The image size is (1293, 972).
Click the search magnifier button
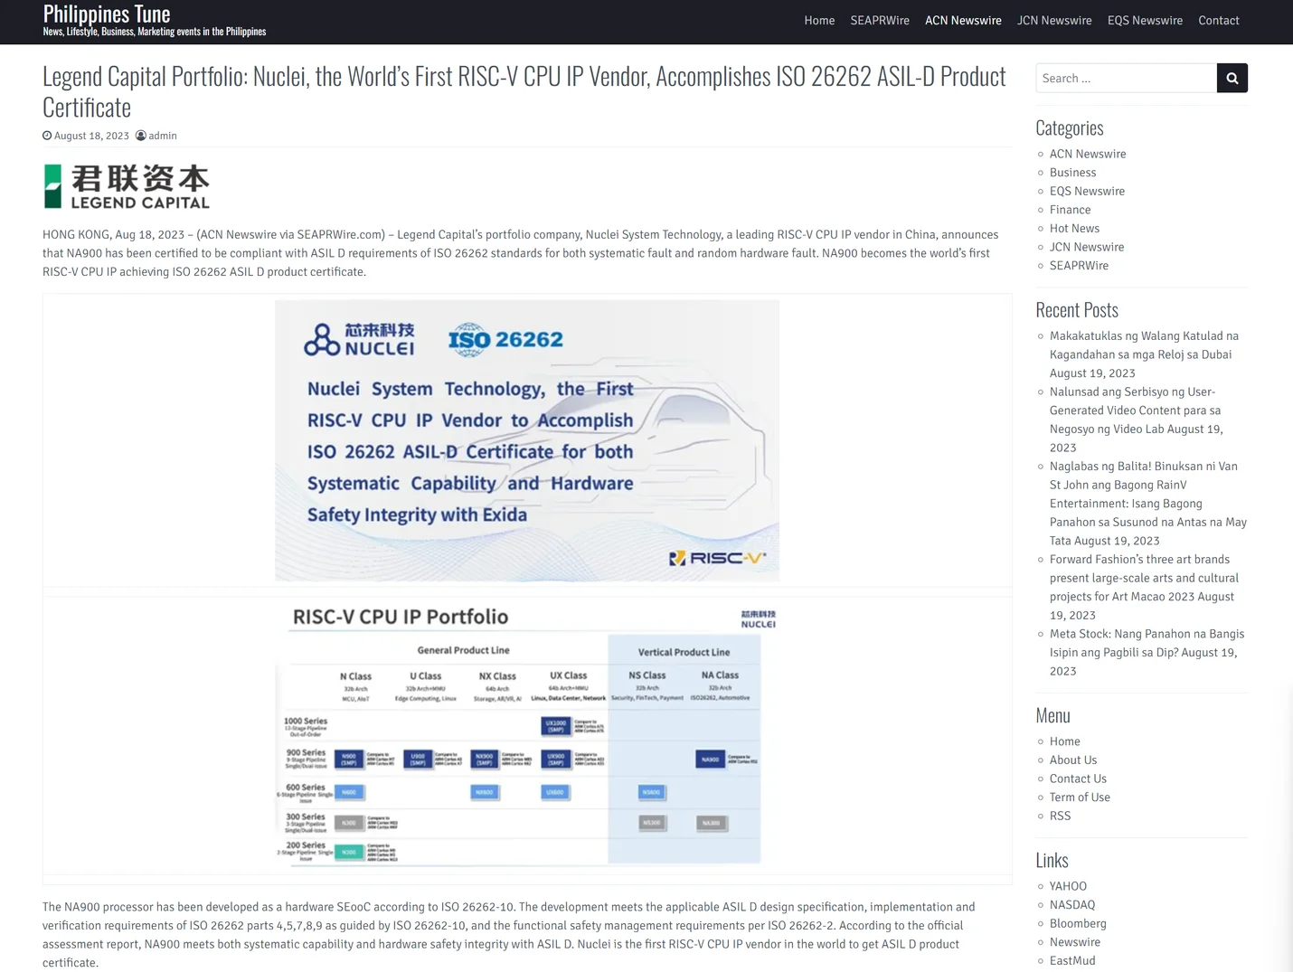click(1232, 78)
